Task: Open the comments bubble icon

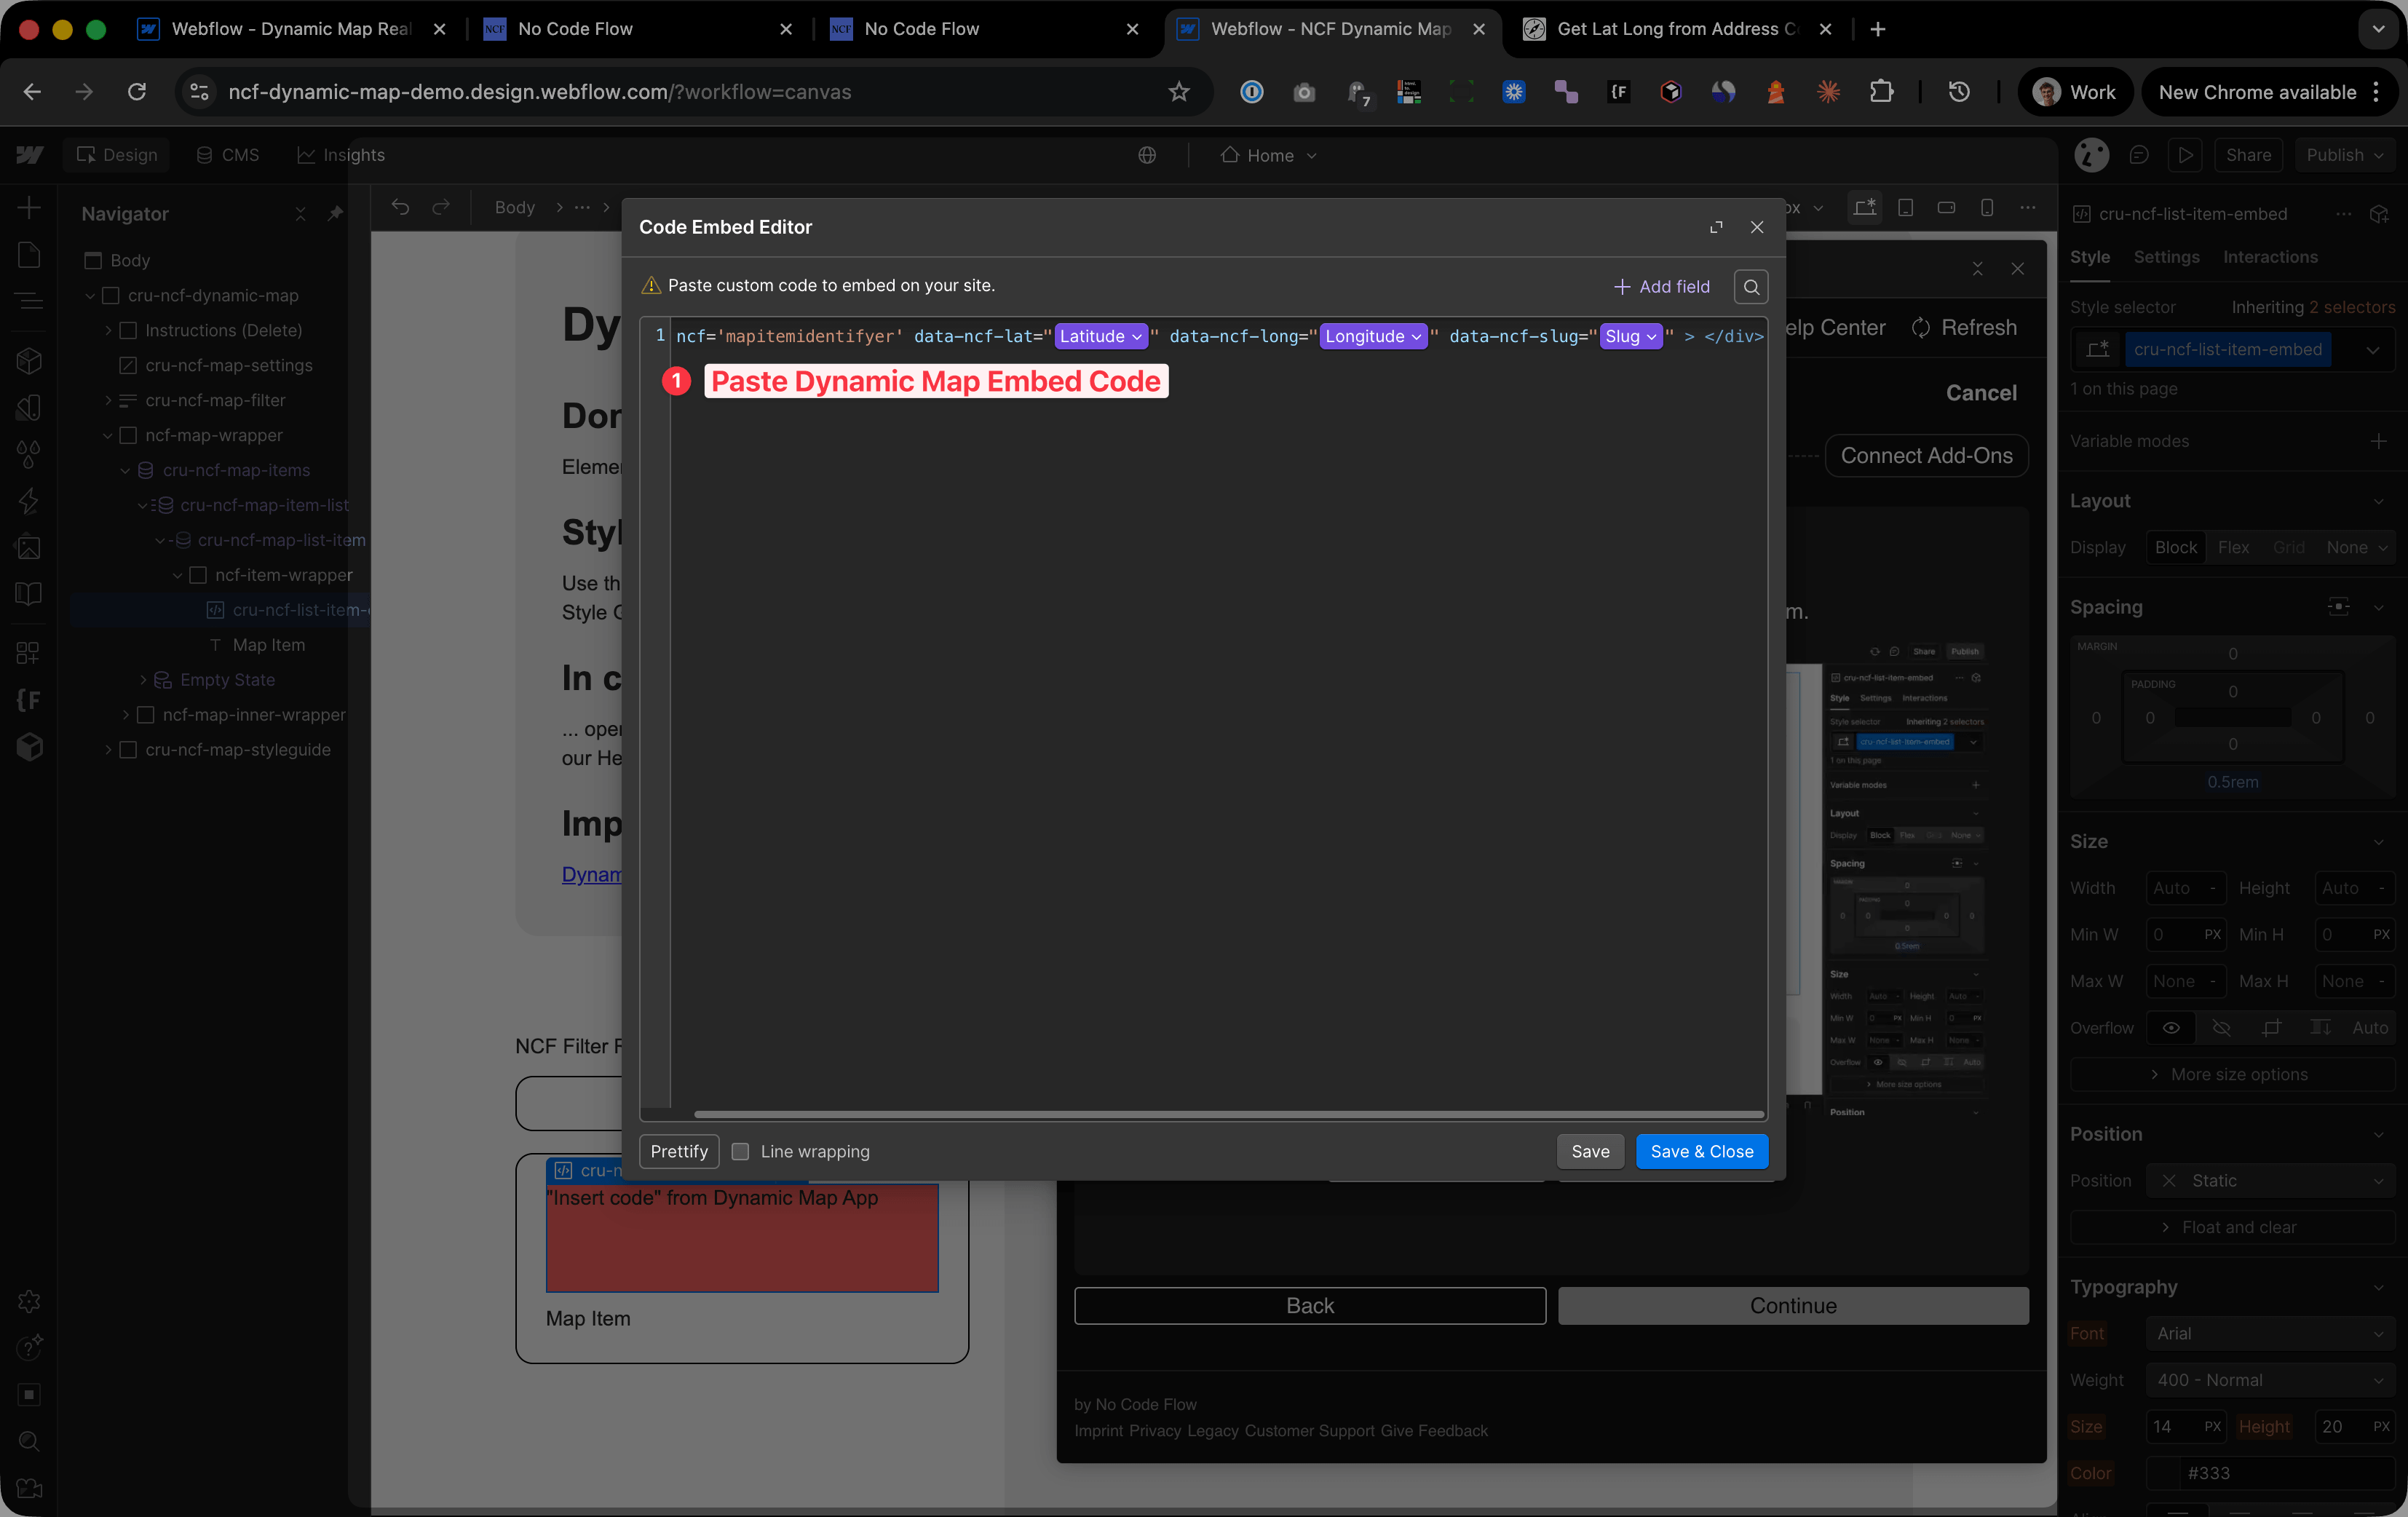Action: 2139,155
